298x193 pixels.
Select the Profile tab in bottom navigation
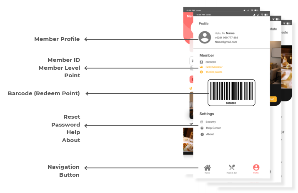pos(256,168)
